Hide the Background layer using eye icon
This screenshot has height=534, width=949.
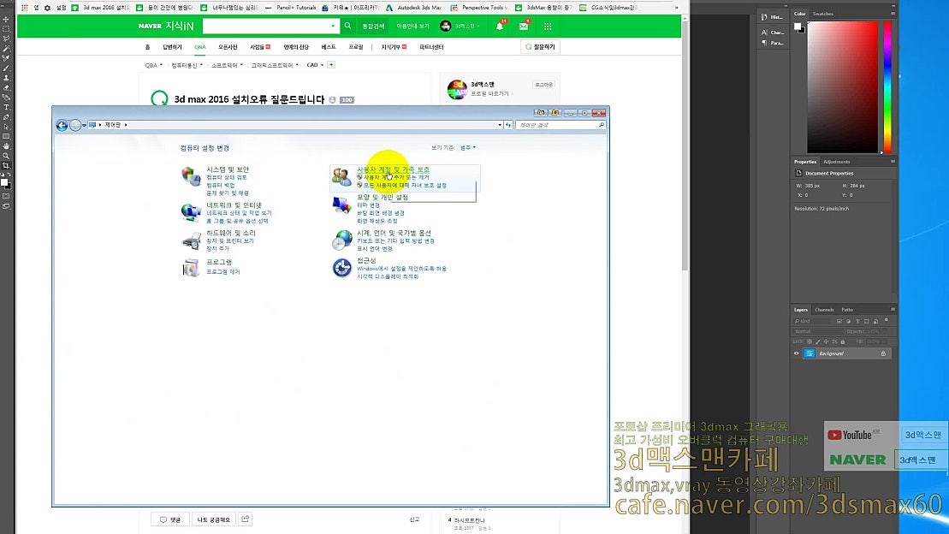click(796, 353)
